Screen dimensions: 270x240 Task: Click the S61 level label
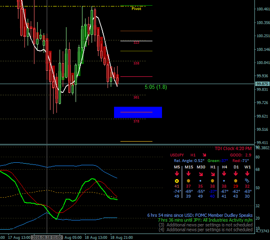(137, 97)
